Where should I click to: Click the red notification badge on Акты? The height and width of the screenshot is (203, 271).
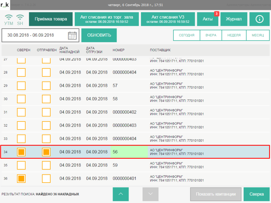tap(216, 14)
